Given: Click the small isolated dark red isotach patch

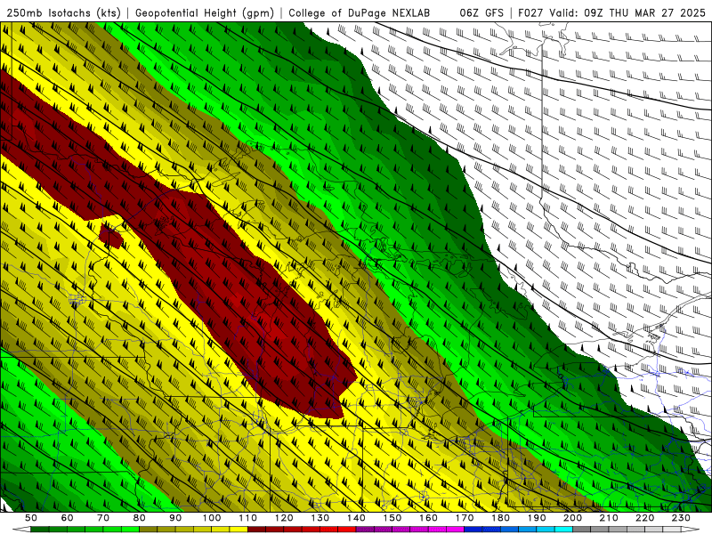Looking at the screenshot, I should [x=110, y=236].
